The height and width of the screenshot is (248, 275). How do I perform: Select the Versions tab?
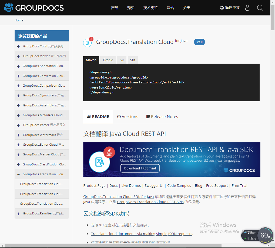[x=128, y=116]
